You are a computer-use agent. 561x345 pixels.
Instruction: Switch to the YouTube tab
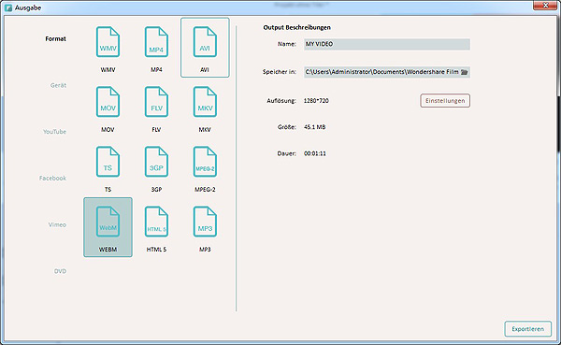[x=55, y=131]
